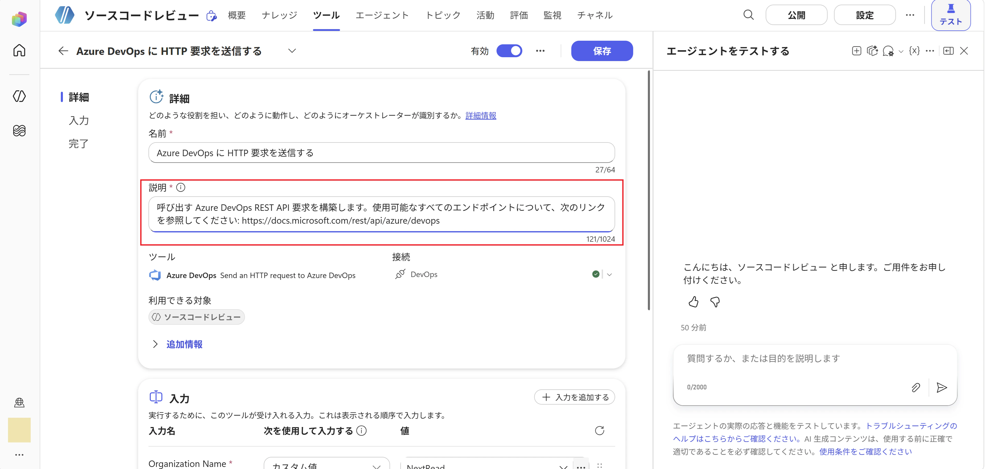
Task: Toggle the 有効 switch off
Action: click(509, 51)
